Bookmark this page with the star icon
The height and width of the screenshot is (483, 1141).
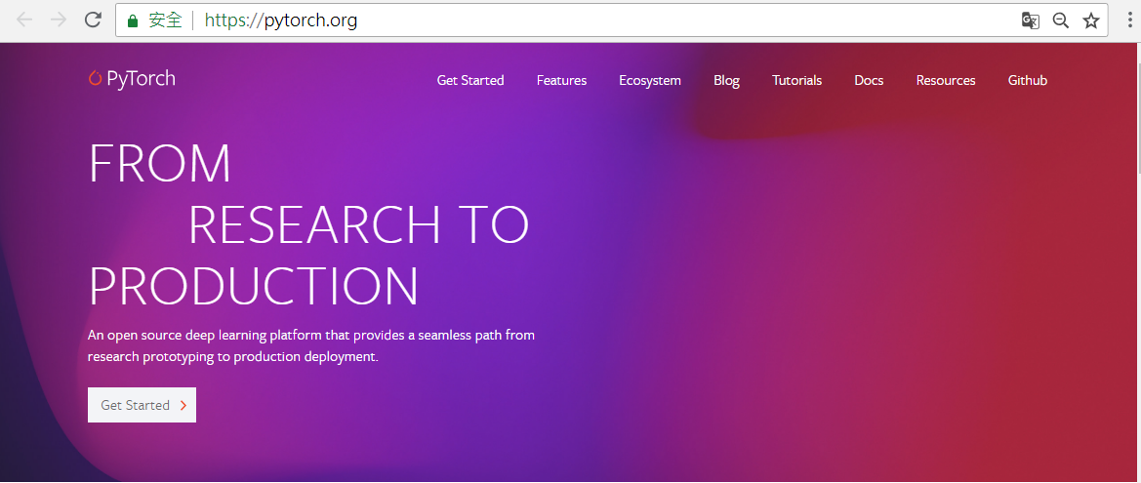tap(1090, 20)
